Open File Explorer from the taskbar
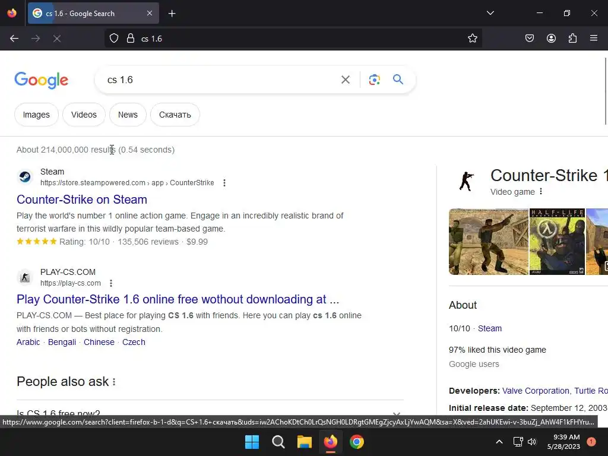This screenshot has width=608, height=456. click(305, 442)
